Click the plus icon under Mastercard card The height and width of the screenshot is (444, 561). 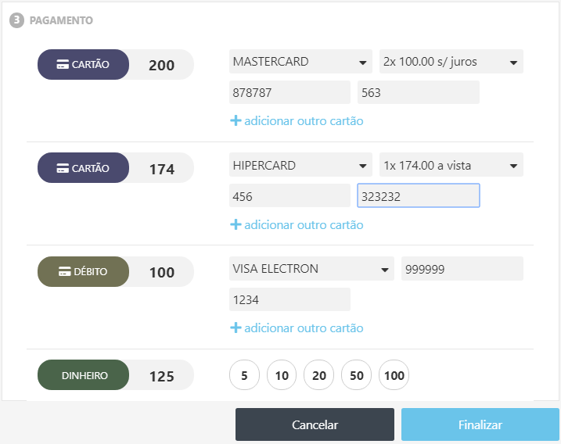pos(235,121)
